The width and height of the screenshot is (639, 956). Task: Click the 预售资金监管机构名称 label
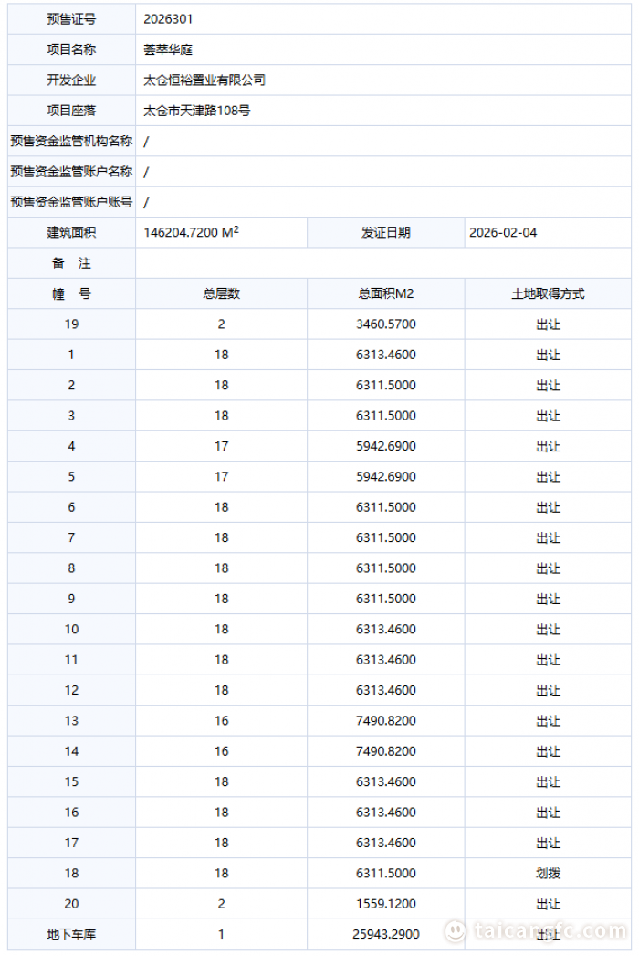(71, 141)
